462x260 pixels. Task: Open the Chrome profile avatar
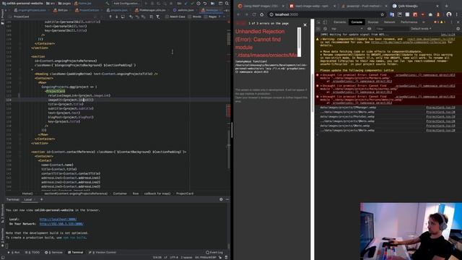pos(449,14)
